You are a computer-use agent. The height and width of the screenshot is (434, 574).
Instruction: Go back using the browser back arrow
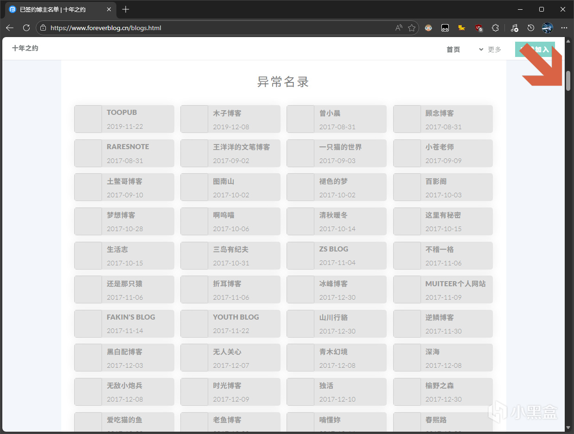(10, 28)
